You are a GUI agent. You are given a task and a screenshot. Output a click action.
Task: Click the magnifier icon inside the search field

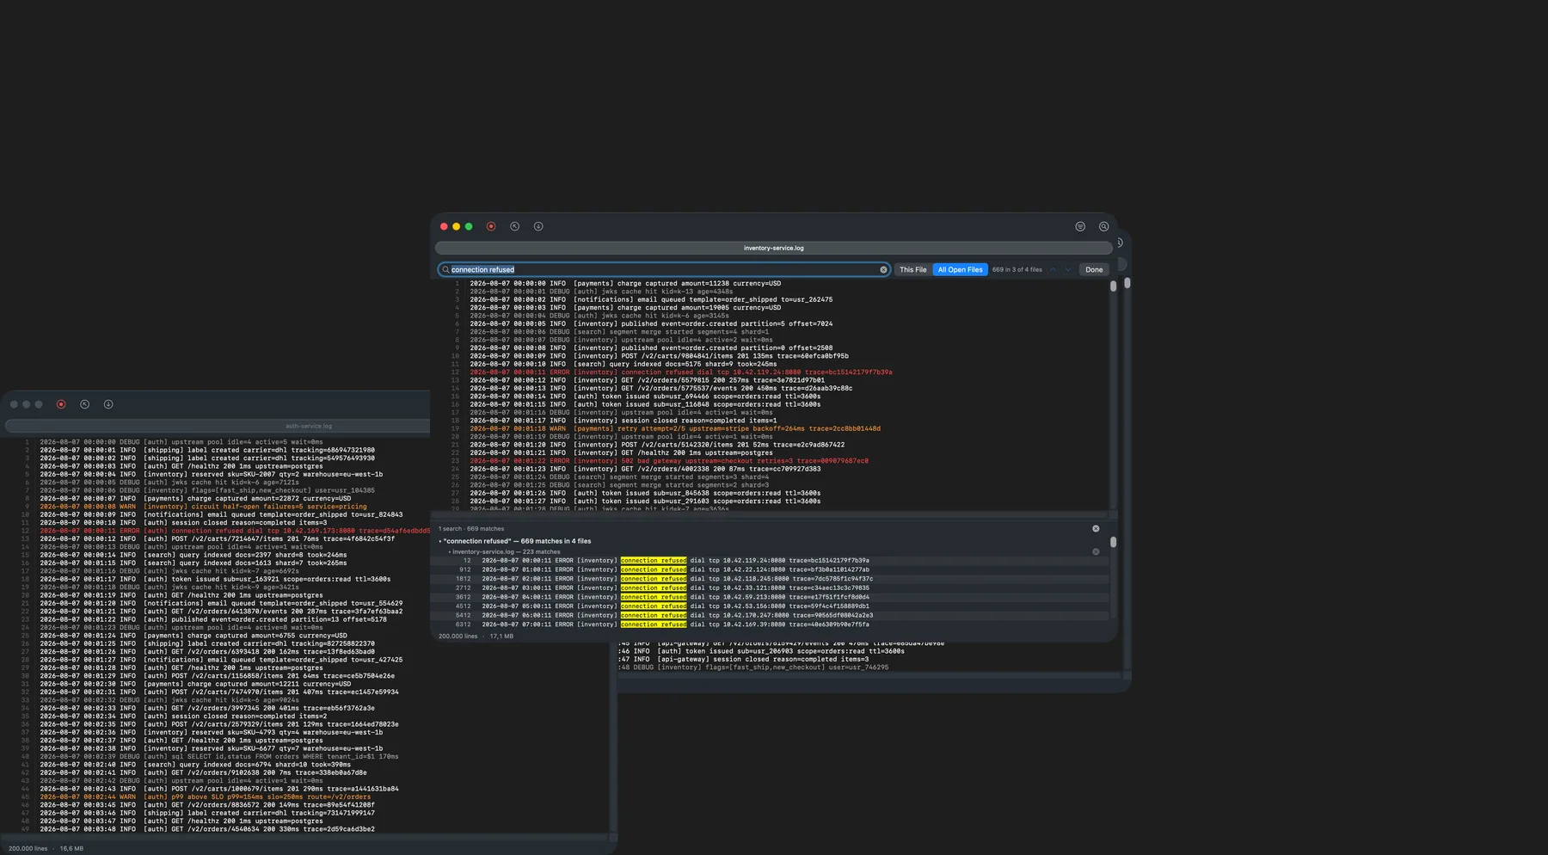pyautogui.click(x=445, y=269)
